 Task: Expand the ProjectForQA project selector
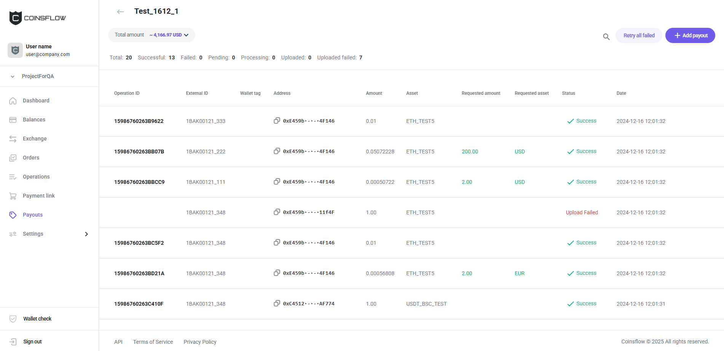coord(37,76)
